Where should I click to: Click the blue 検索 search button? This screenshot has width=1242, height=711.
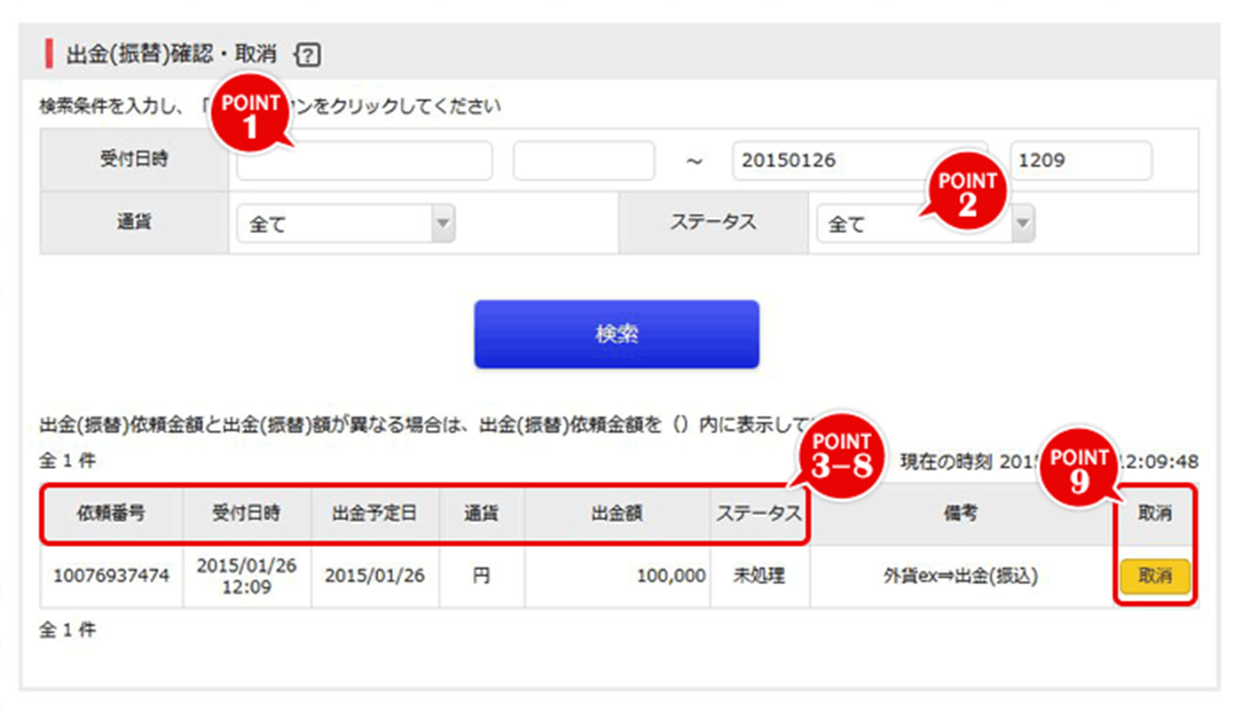(x=617, y=334)
